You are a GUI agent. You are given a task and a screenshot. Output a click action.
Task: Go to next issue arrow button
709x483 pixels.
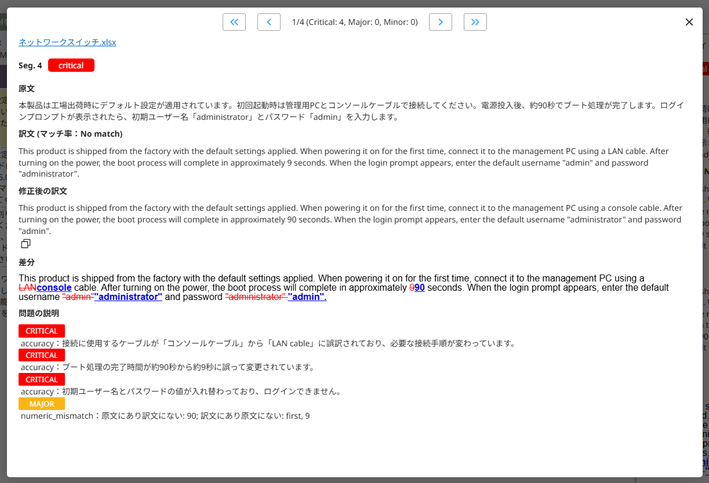coord(441,22)
